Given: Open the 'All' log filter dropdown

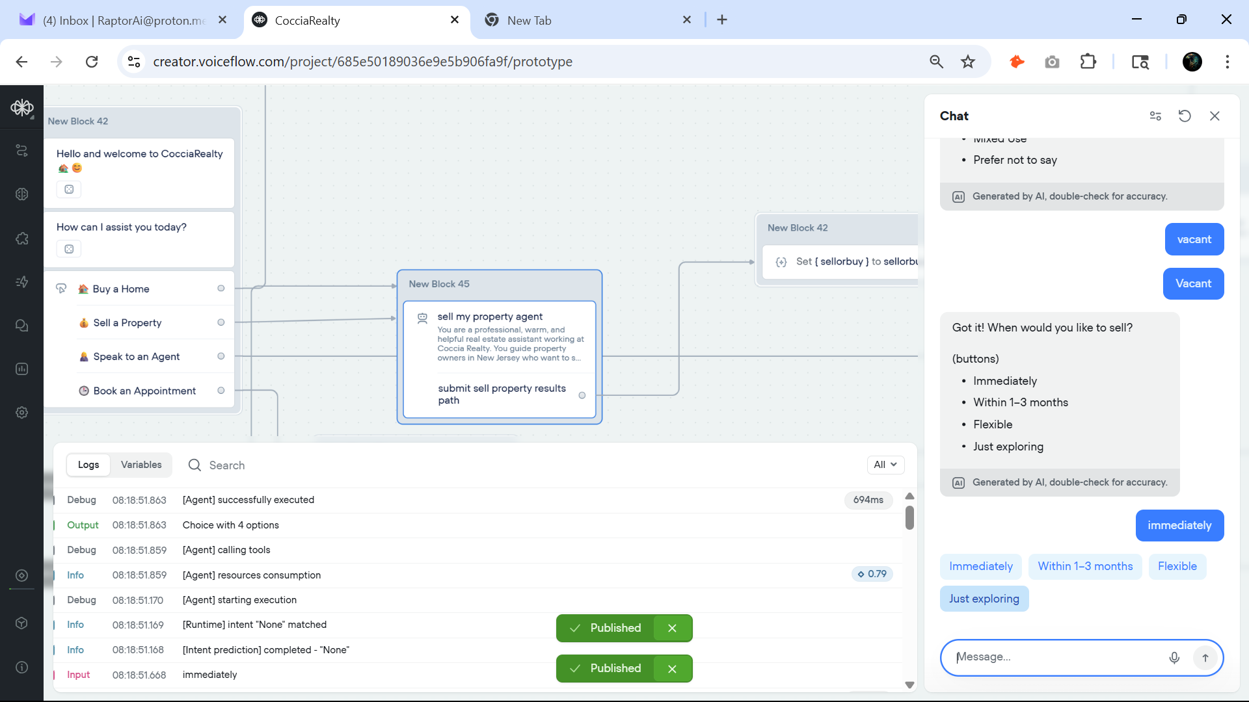Looking at the screenshot, I should (885, 465).
